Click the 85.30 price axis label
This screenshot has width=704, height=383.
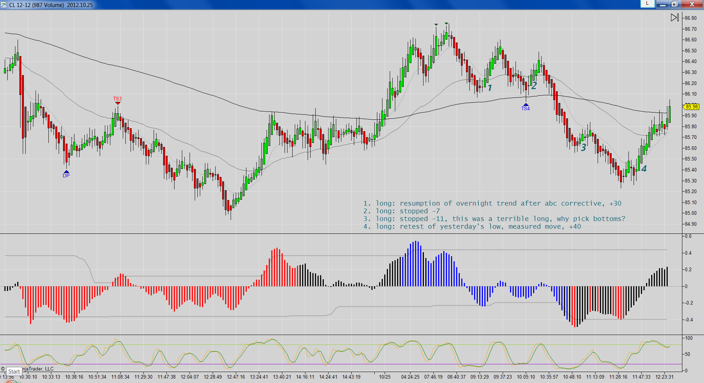point(691,181)
